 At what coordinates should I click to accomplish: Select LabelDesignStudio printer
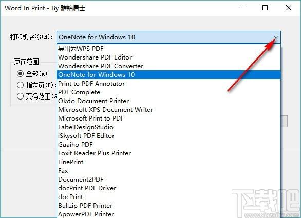point(169,127)
